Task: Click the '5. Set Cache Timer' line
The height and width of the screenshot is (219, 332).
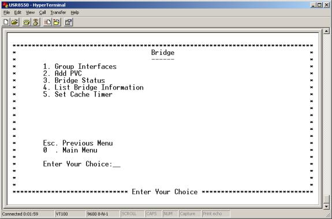Action: [78, 94]
